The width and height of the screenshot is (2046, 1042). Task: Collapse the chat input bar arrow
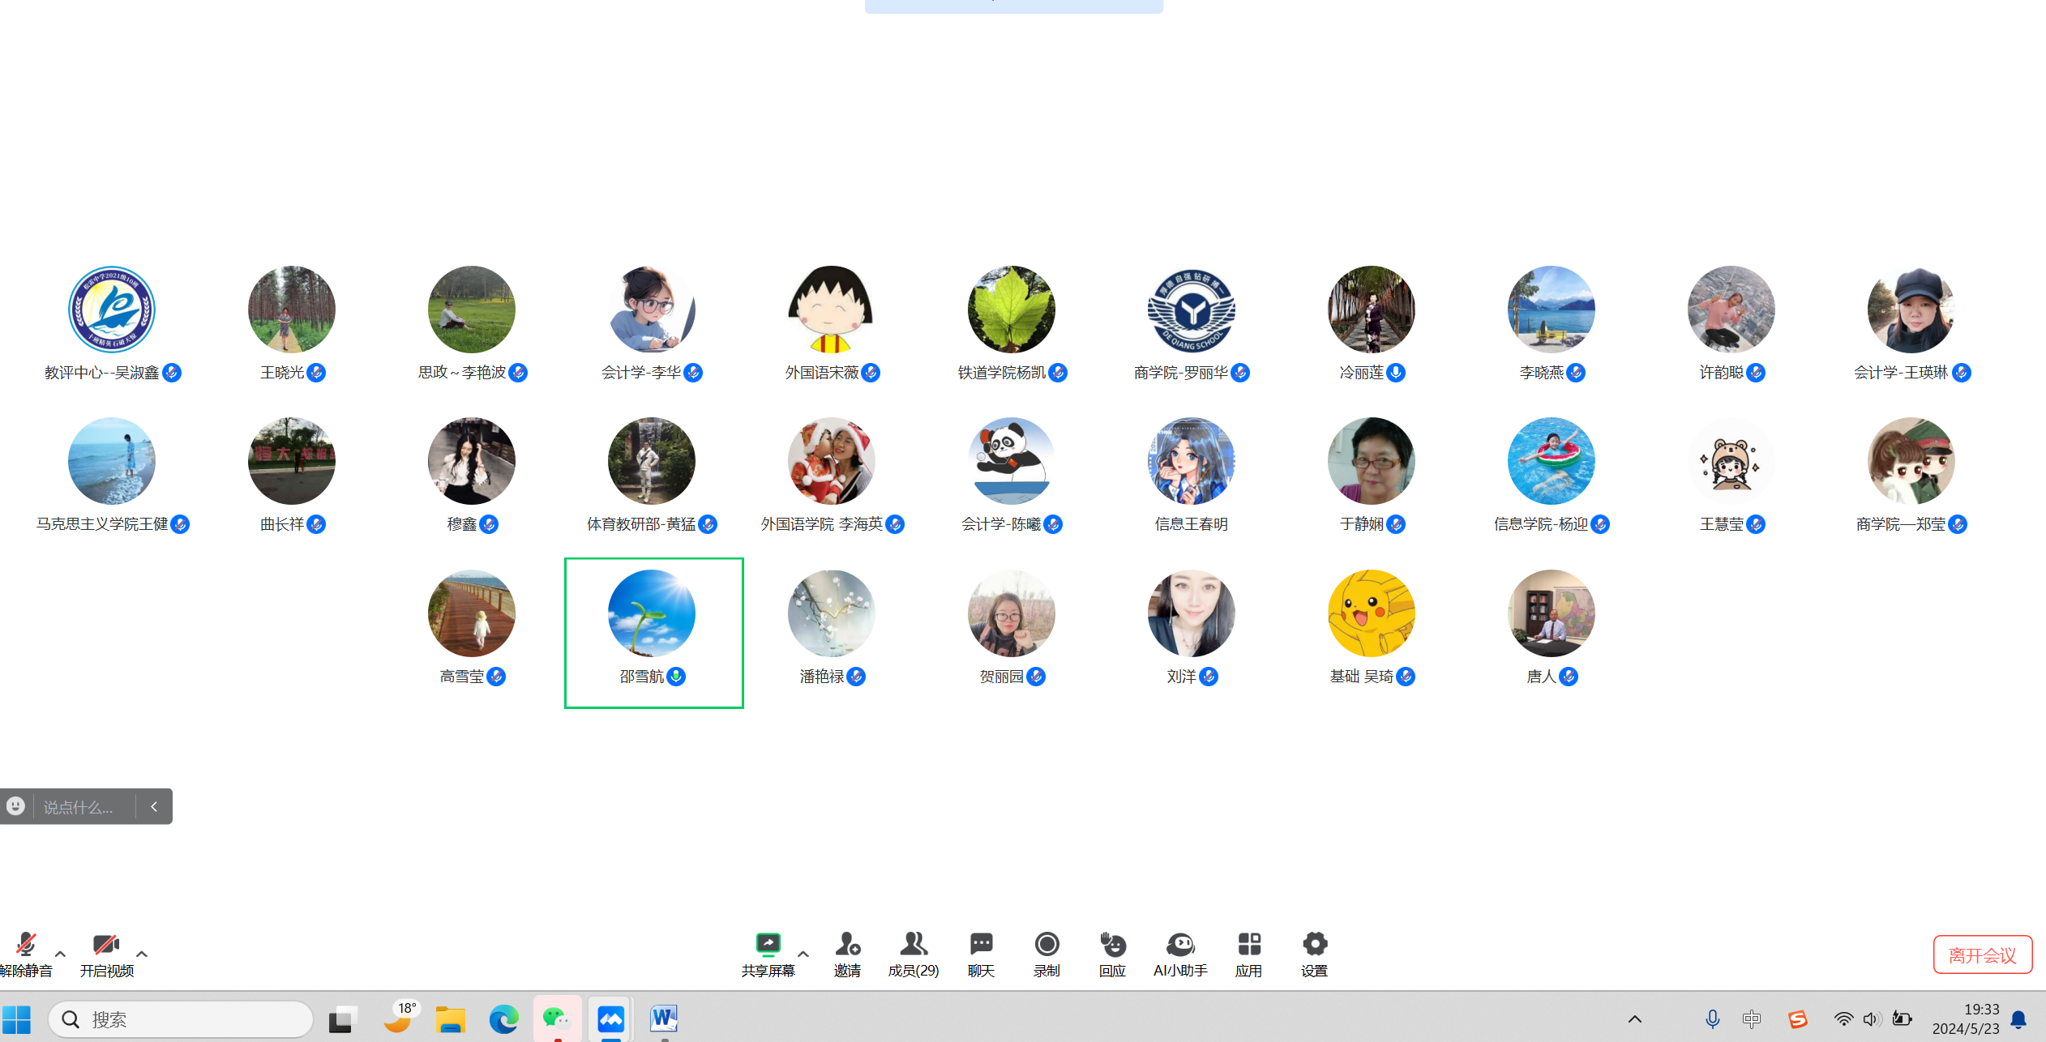click(154, 806)
